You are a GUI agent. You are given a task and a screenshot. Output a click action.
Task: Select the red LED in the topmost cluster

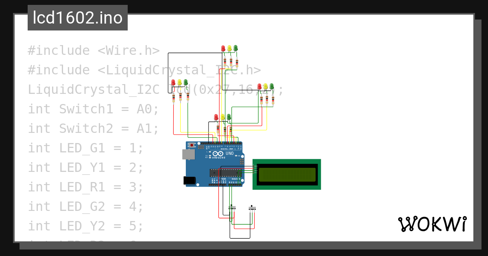(223, 49)
